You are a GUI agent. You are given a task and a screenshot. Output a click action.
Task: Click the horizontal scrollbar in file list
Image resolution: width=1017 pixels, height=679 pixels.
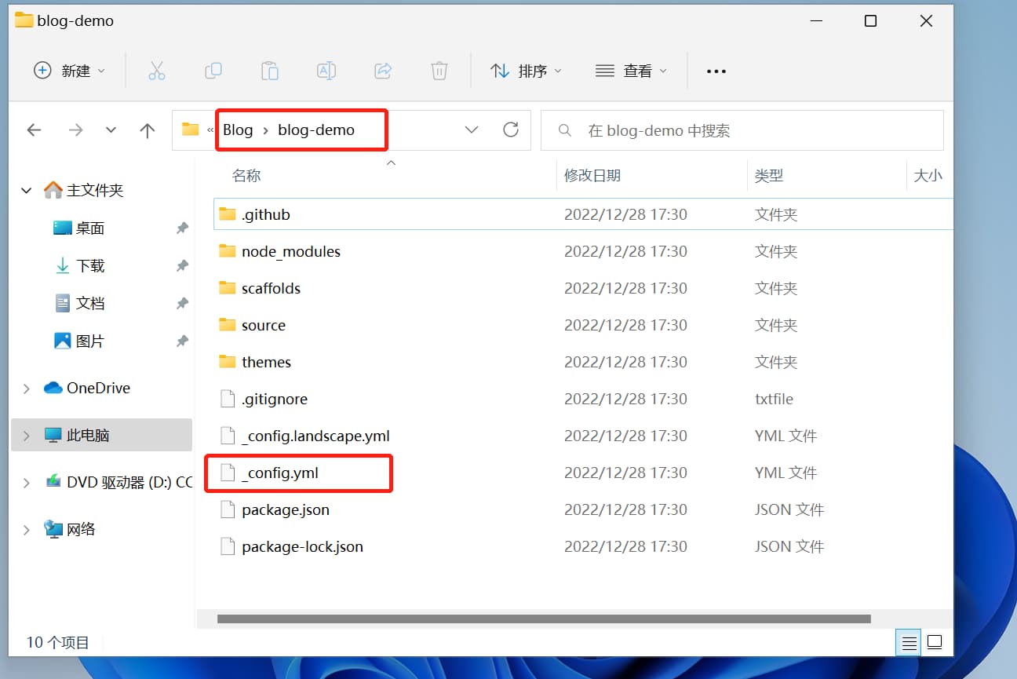(x=543, y=619)
